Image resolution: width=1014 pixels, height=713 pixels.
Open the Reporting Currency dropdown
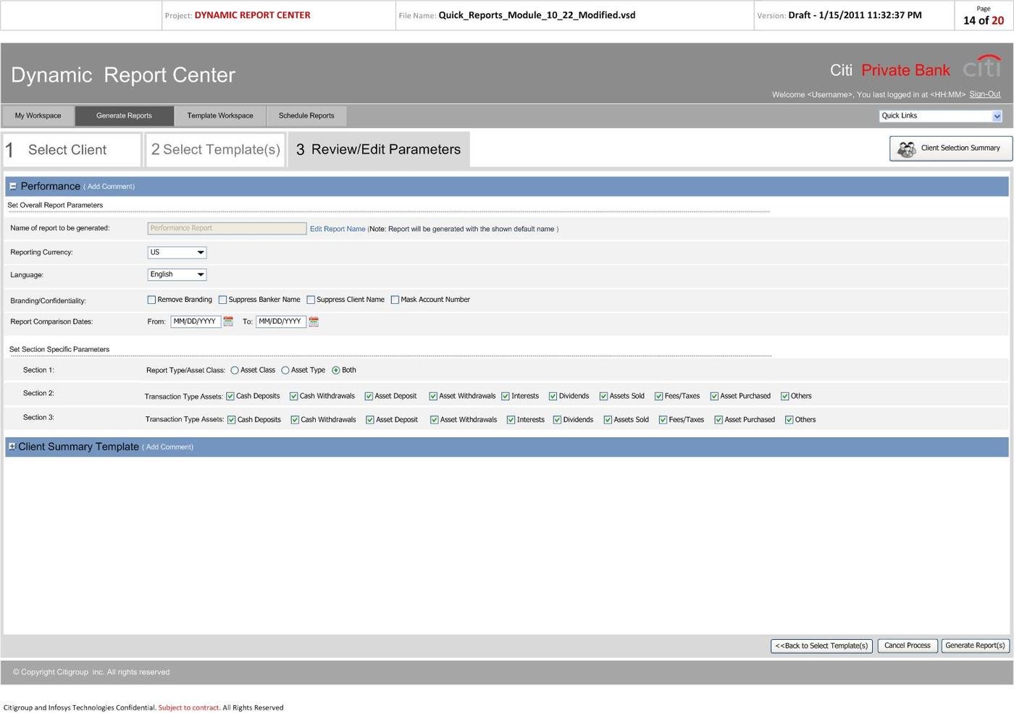click(x=201, y=252)
